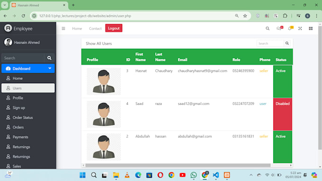Select Home in the sidebar menu

28,78
